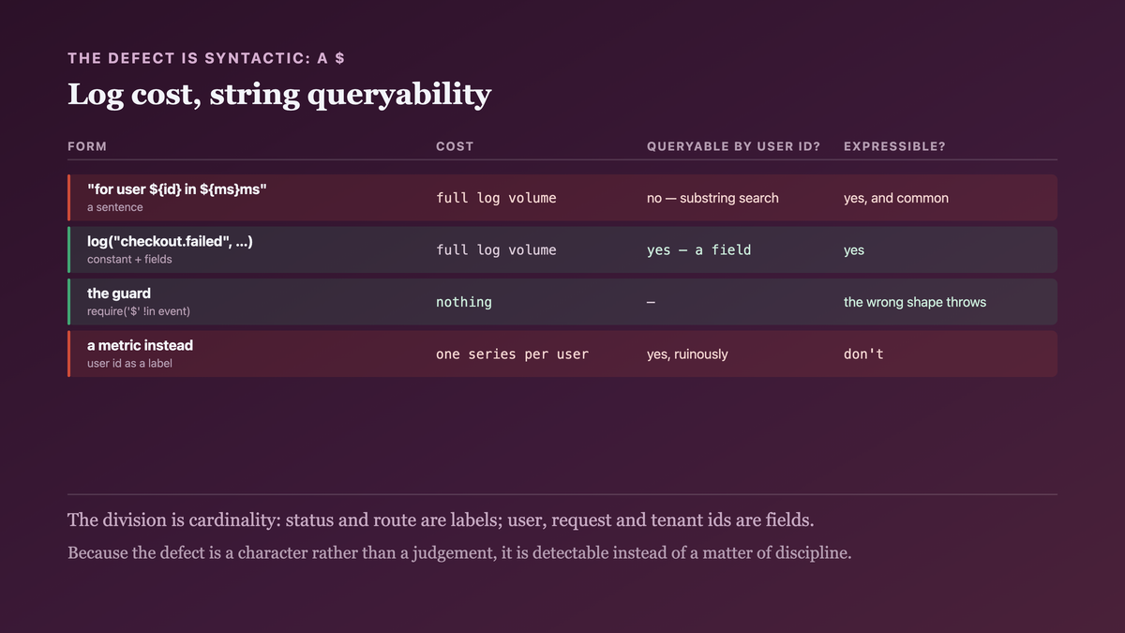Click 'yes, and common' cell

pos(896,198)
